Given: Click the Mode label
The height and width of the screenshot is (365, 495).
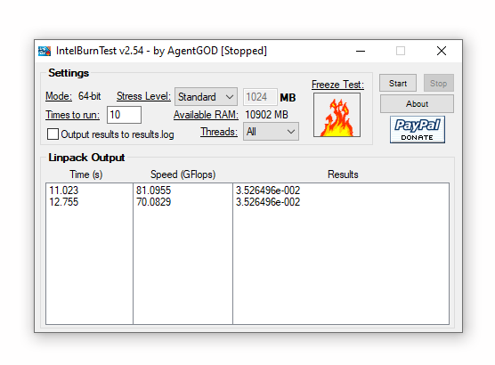Looking at the screenshot, I should pos(59,96).
